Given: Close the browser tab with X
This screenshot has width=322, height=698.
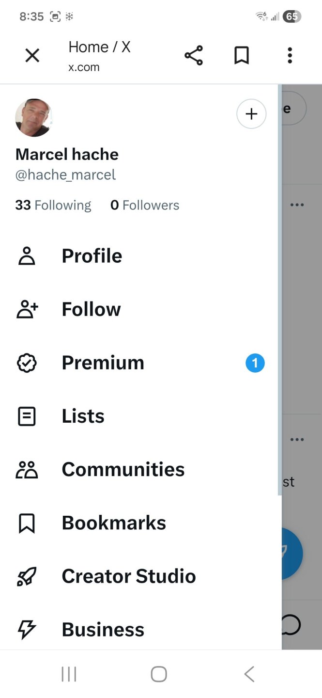Looking at the screenshot, I should (x=32, y=56).
